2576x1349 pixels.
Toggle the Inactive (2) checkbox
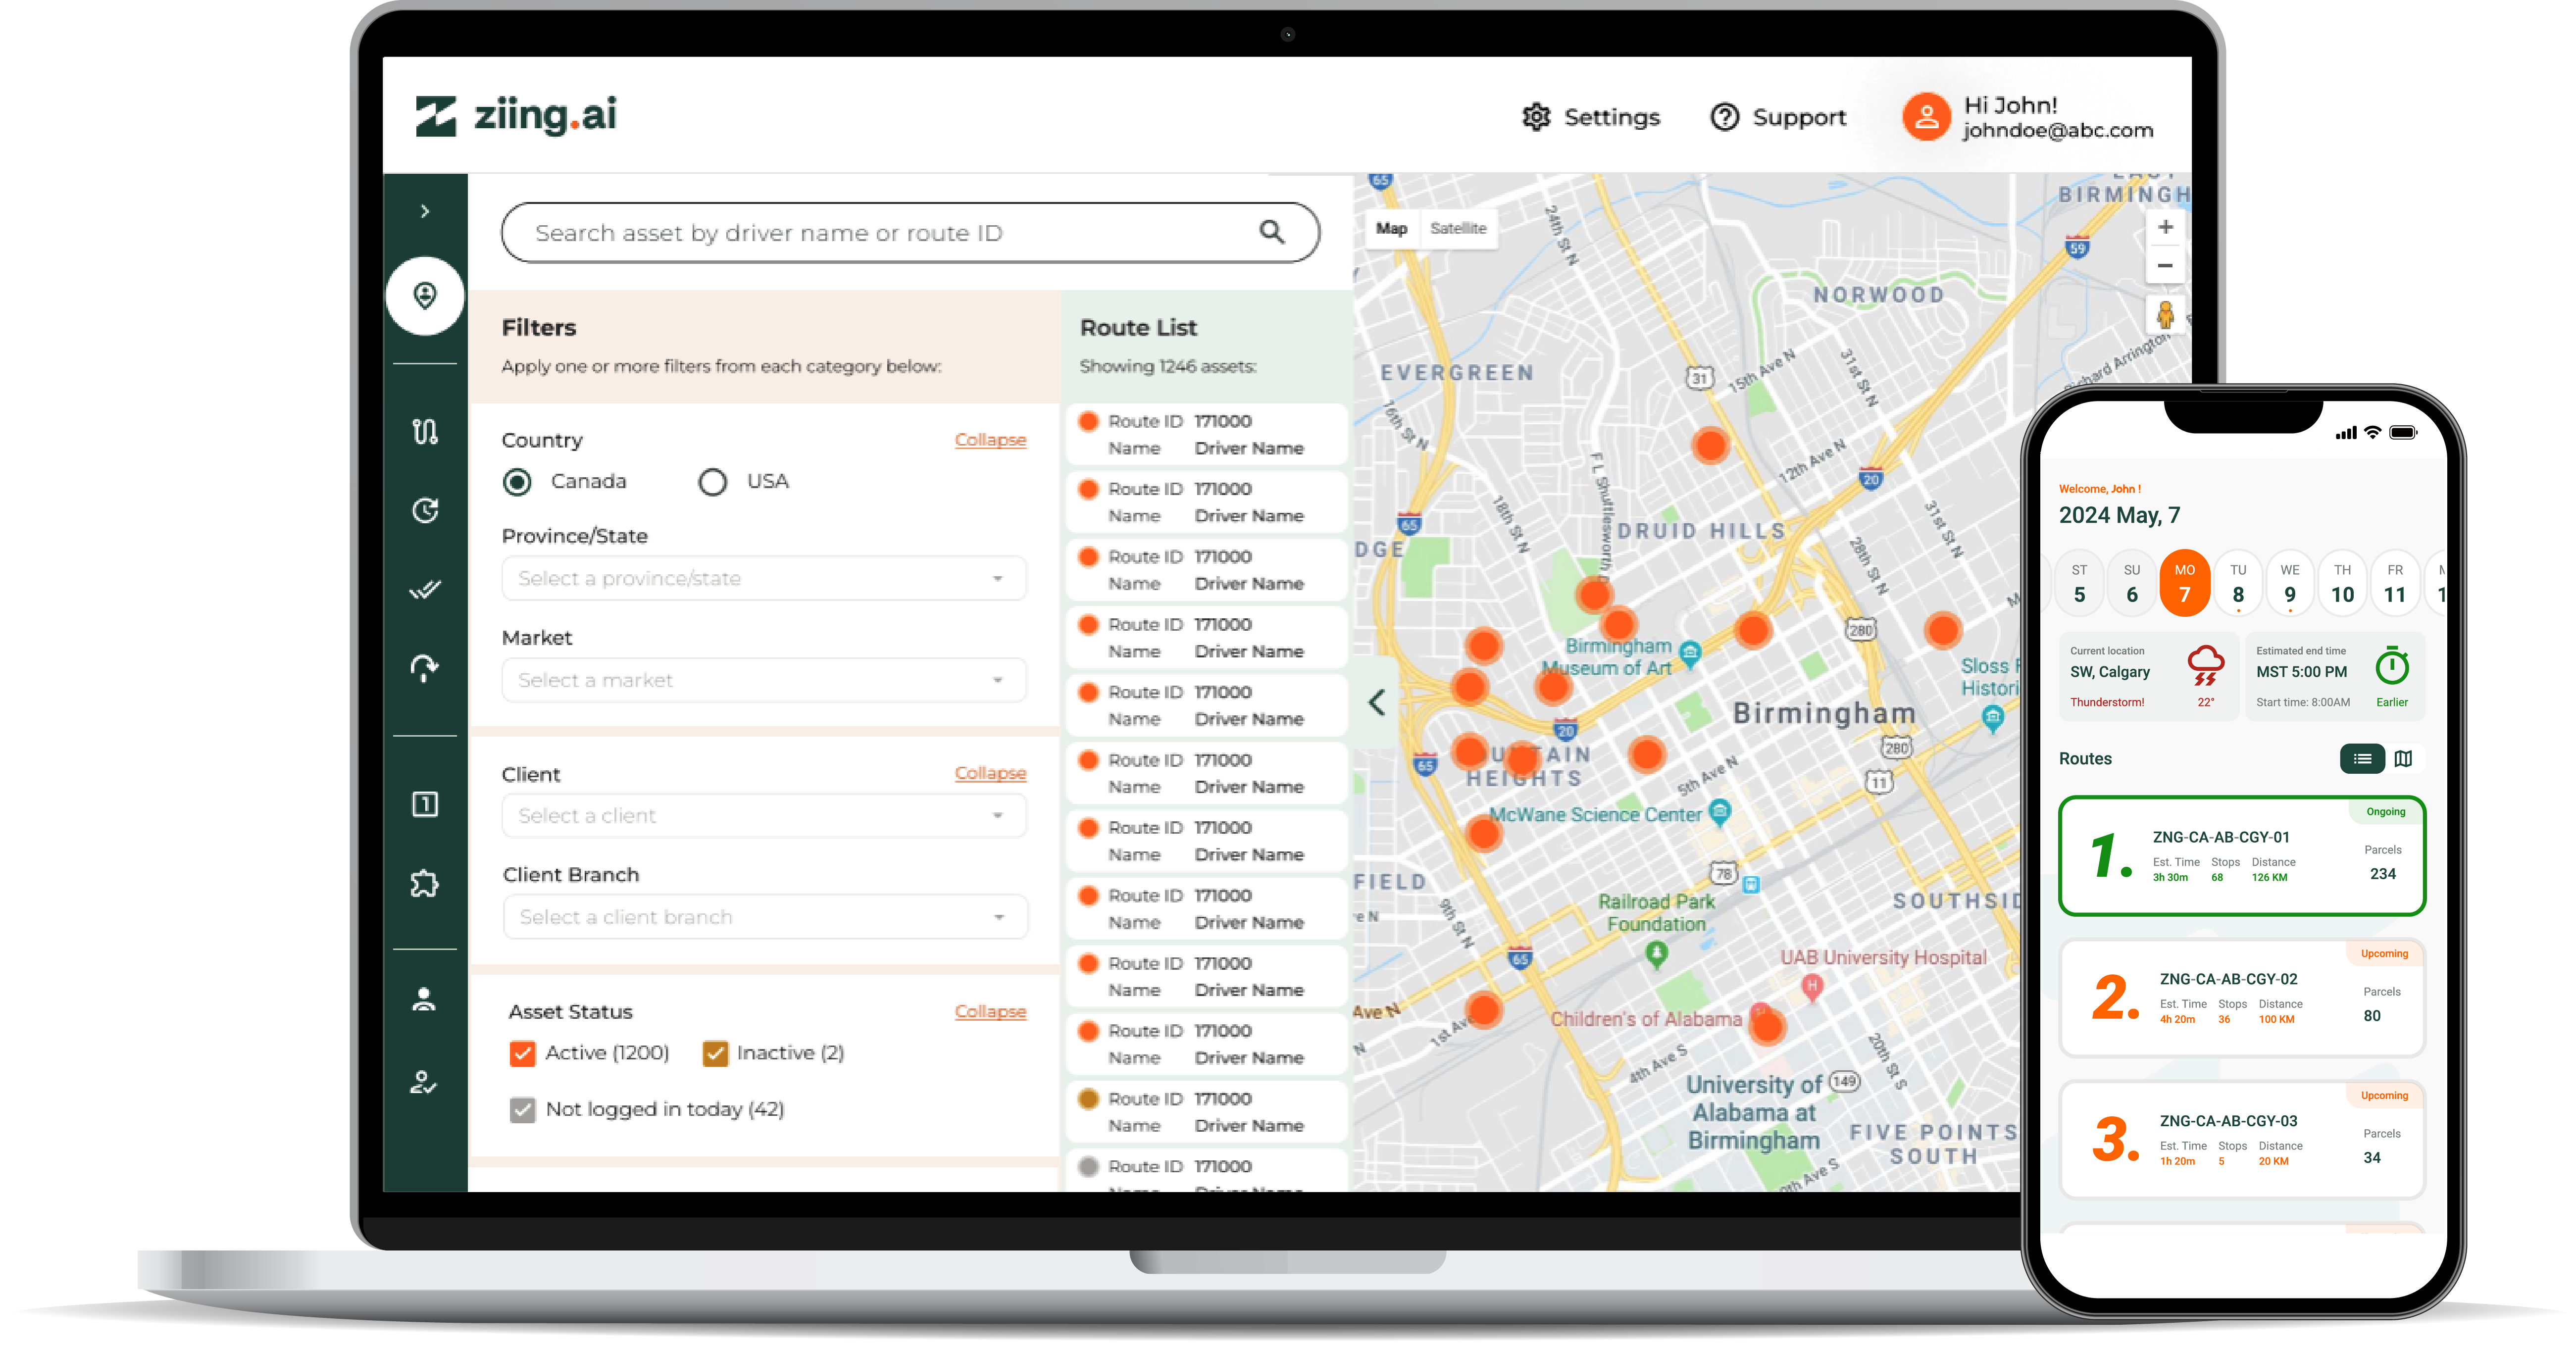[x=715, y=1054]
